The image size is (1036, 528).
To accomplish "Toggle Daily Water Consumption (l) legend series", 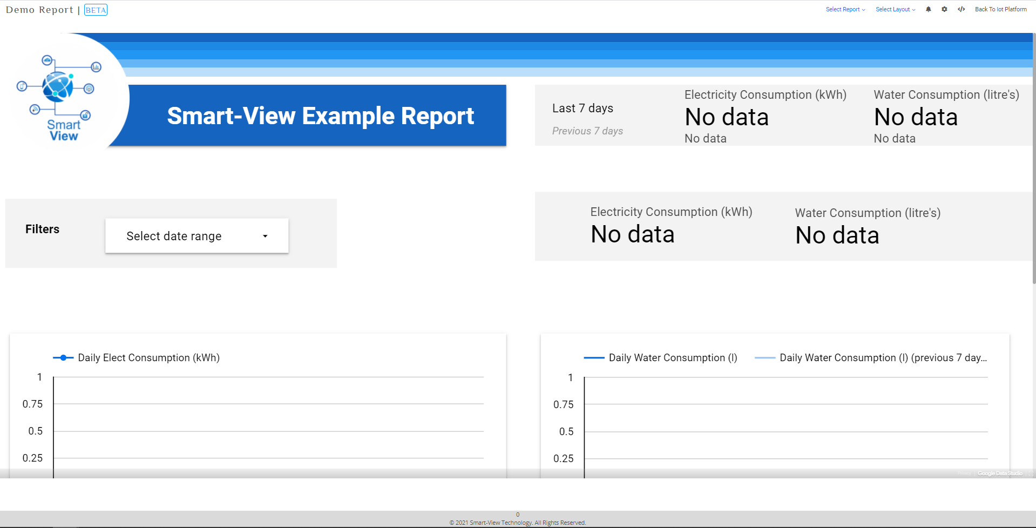I will pos(660,357).
